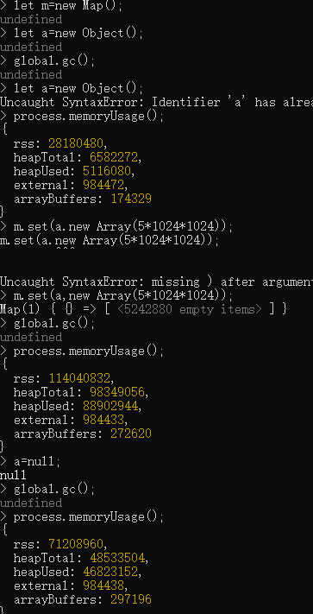The image size is (313, 614).
Task: Click the heapUsed value 46823152
Action: [110, 572]
